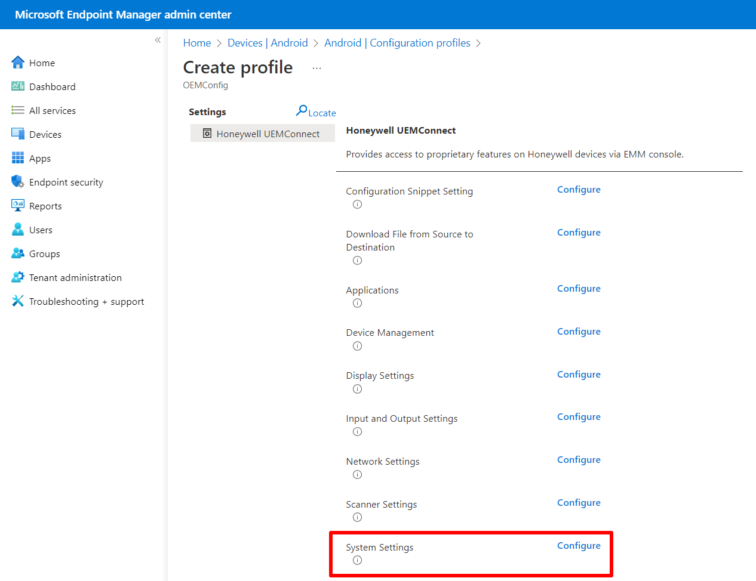Show info for Download File from Source
Viewport: 756px width, 581px height.
357,261
